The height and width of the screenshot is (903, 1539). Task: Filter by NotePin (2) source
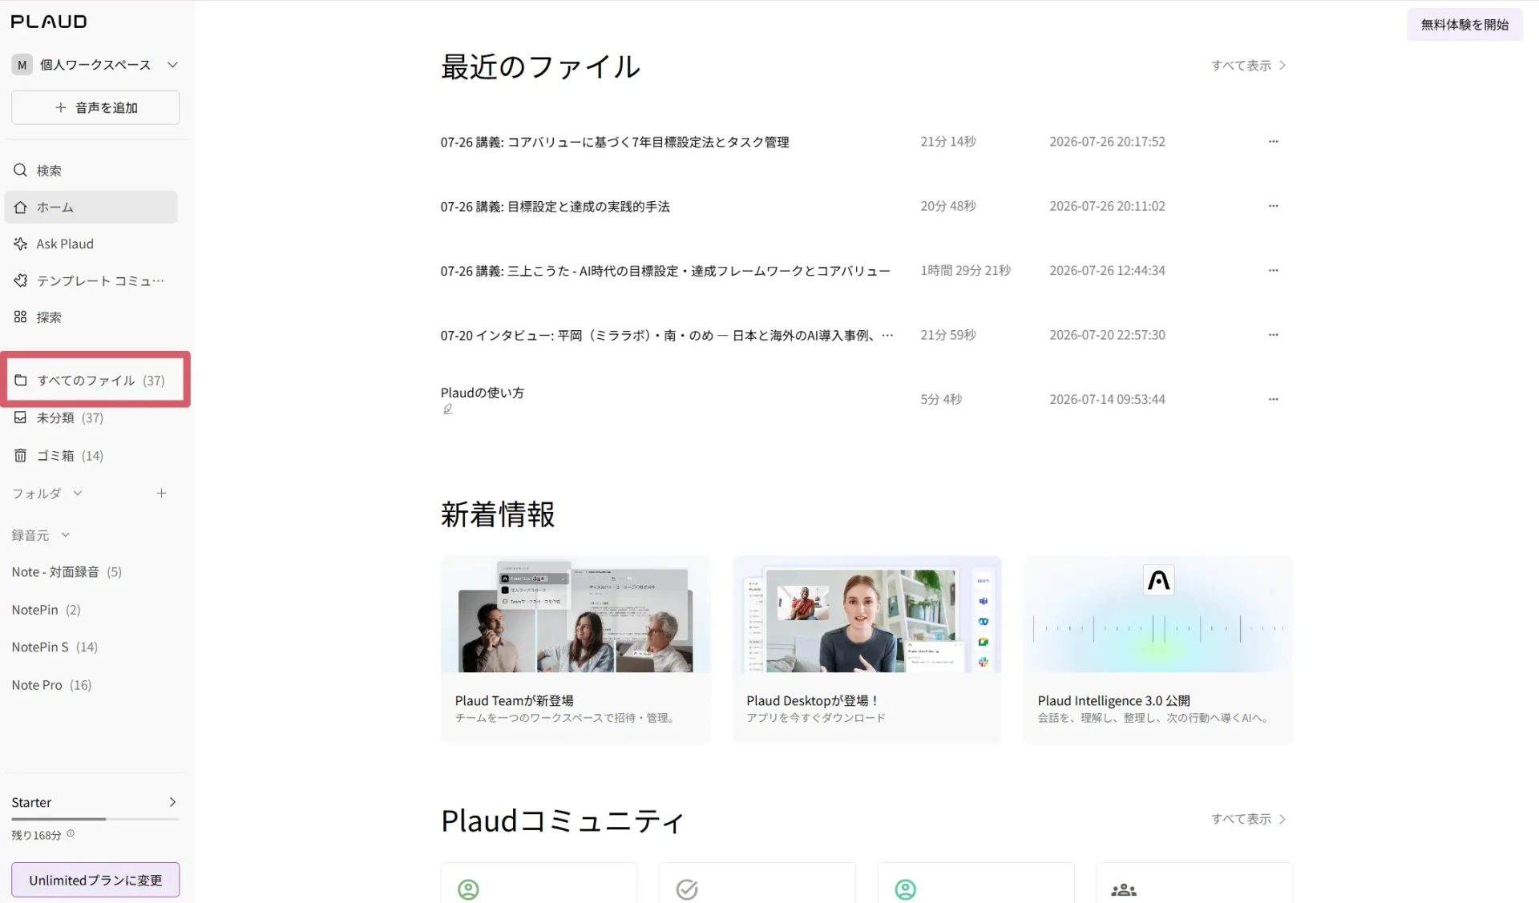coord(46,610)
